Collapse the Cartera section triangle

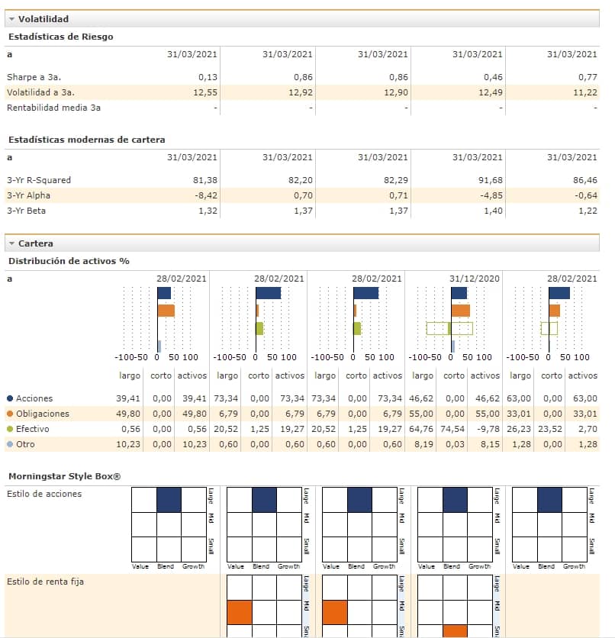(11, 243)
